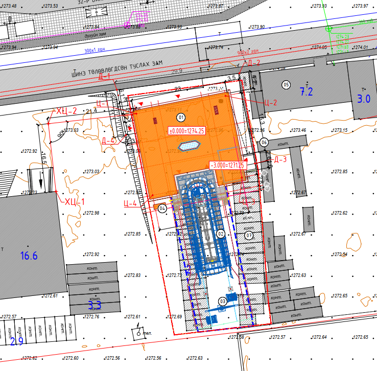Viewport: 377px width, 371px height.
Task: Select the circled 04 marker
Action: [162, 208]
